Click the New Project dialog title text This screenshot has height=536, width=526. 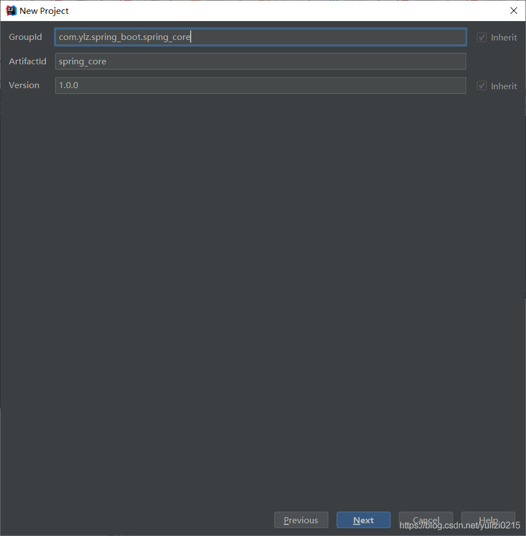point(44,11)
